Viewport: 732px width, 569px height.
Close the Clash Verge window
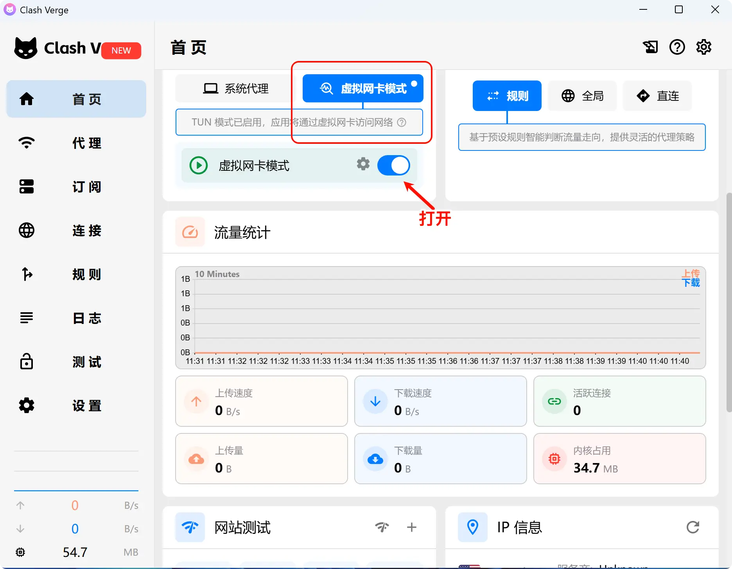pyautogui.click(x=715, y=9)
